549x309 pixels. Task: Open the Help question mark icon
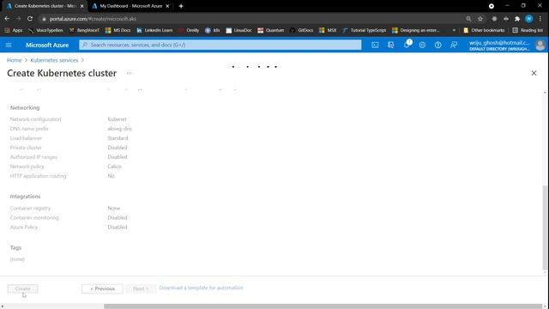point(438,45)
